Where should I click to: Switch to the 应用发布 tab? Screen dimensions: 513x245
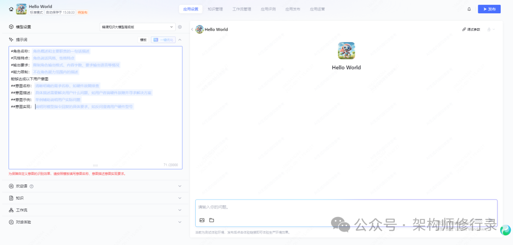[x=293, y=9]
